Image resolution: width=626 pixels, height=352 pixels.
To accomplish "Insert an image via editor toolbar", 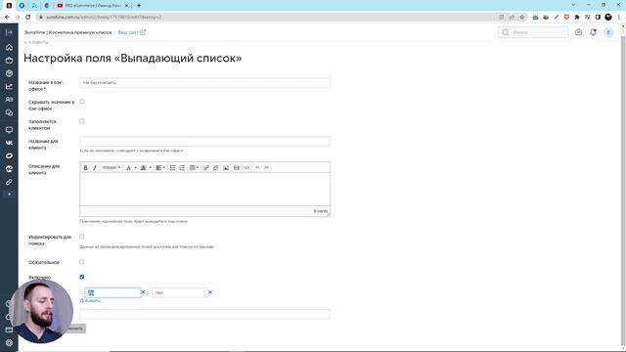I will pos(226,168).
